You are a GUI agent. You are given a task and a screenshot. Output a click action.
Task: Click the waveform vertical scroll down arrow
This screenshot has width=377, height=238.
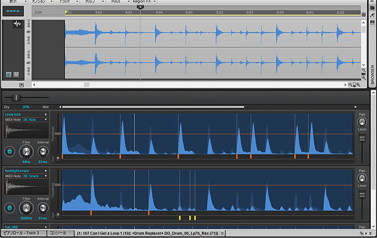363,65
